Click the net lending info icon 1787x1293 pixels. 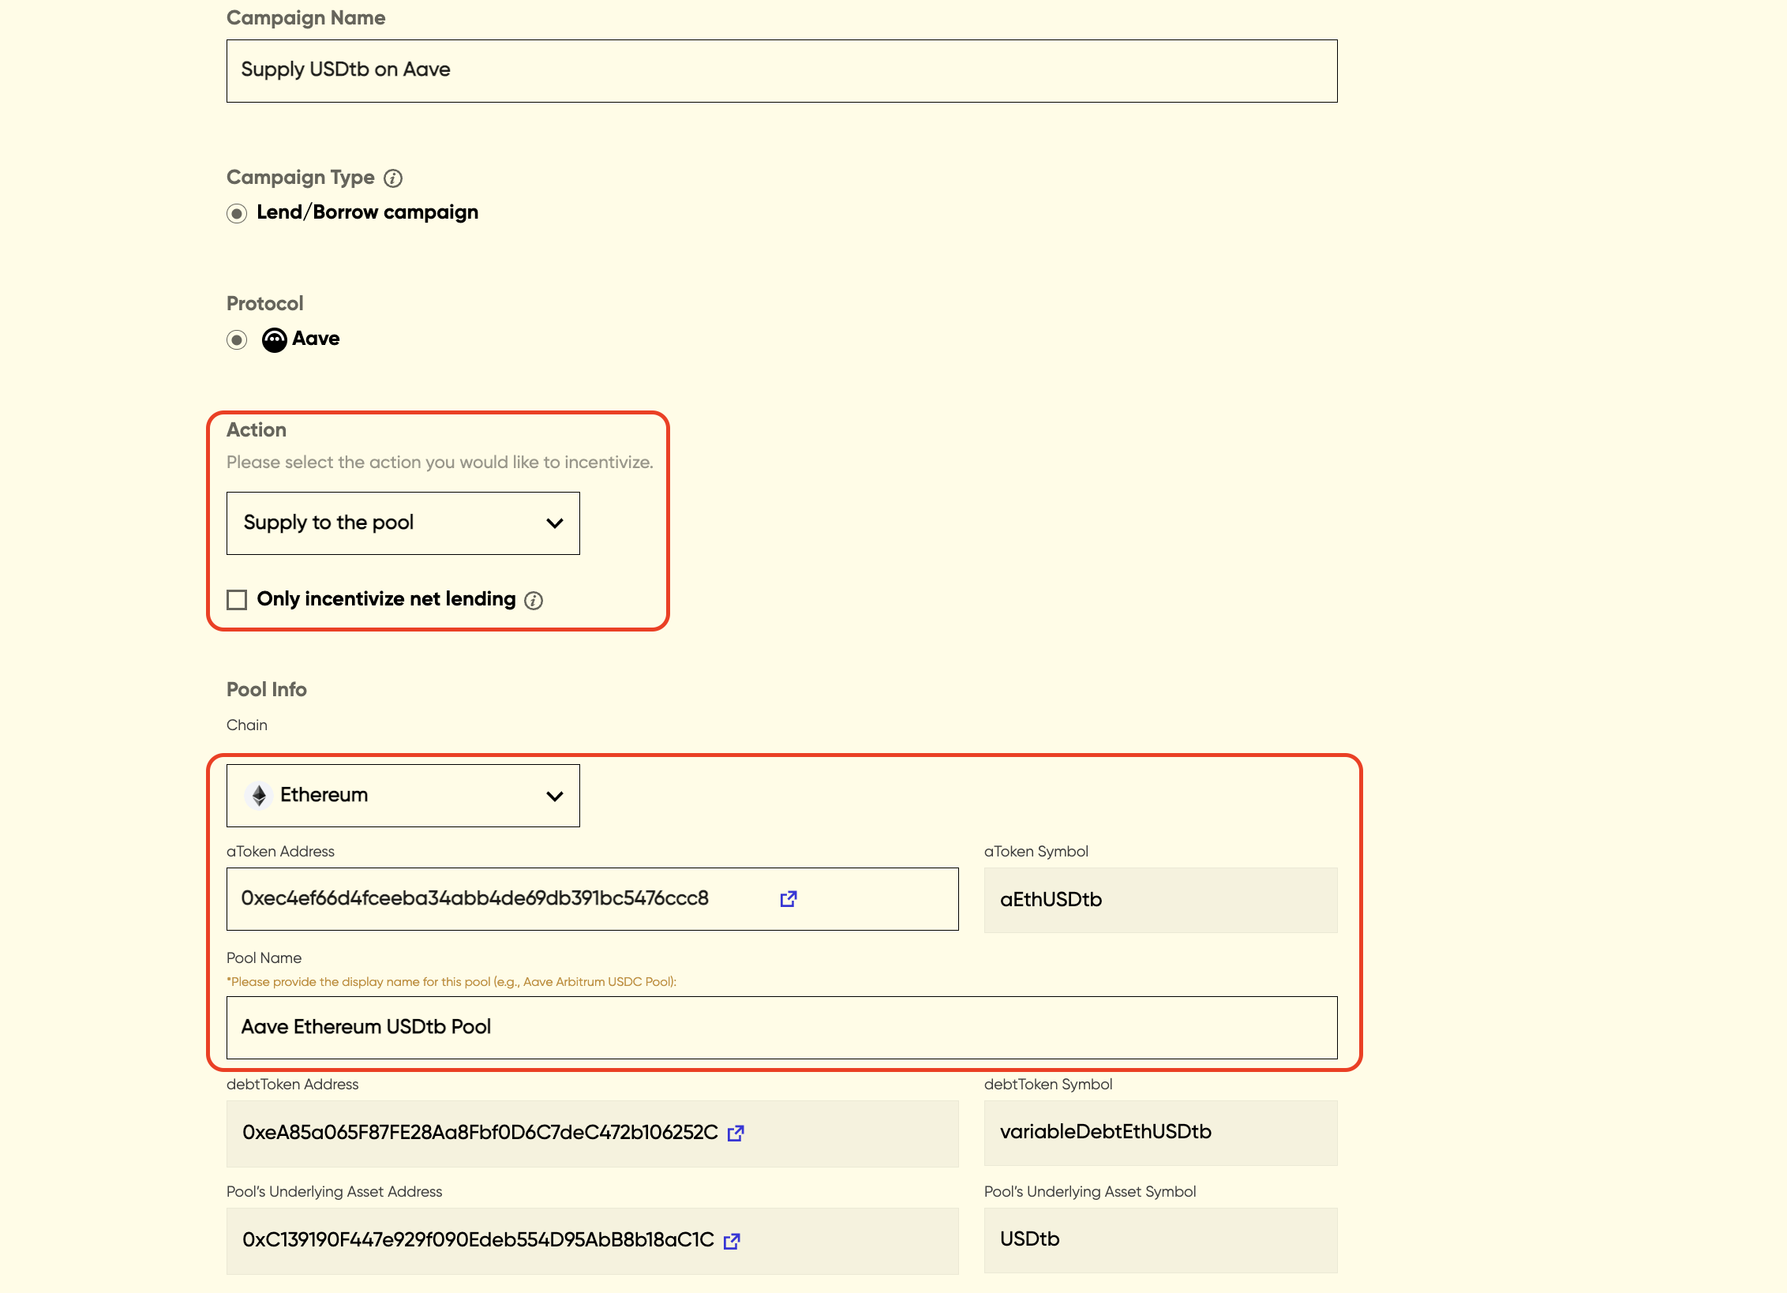click(x=534, y=601)
